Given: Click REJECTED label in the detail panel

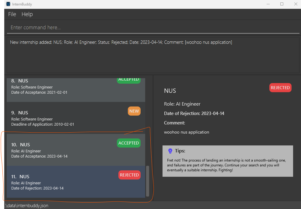Looking at the screenshot, I should [280, 88].
